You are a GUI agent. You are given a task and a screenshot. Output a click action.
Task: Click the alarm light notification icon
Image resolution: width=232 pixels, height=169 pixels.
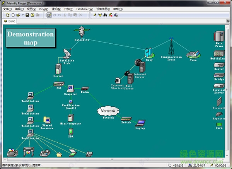pyautogui.click(x=100, y=15)
